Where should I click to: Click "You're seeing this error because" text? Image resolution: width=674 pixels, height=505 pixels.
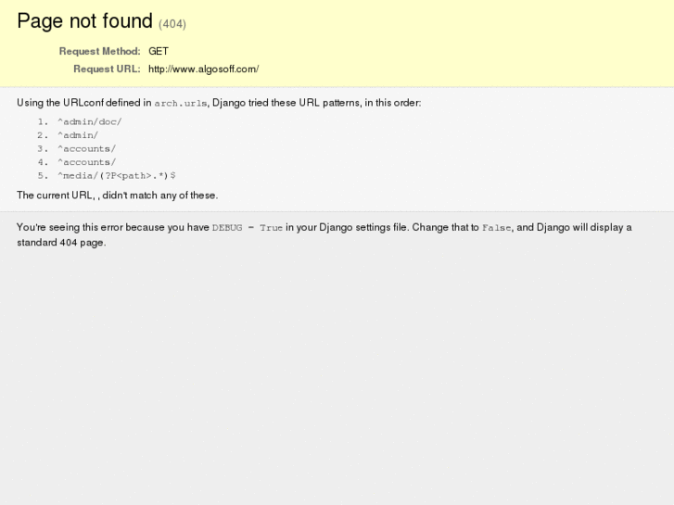click(113, 227)
